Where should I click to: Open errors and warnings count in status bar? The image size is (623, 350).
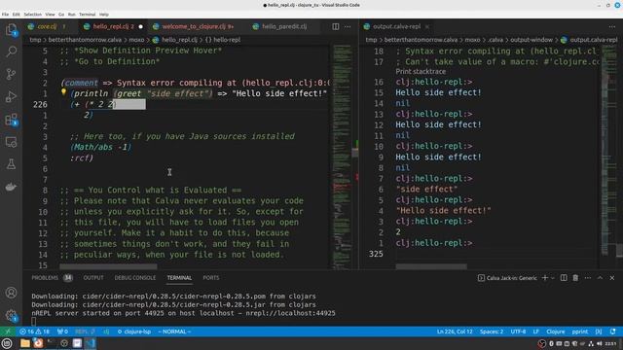[x=35, y=332]
